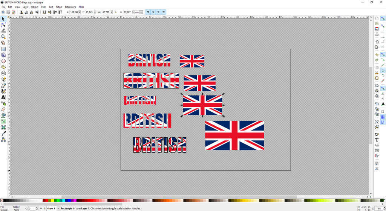Open the Filters menu
Screen dimensions: 386x211
[x=59, y=7]
